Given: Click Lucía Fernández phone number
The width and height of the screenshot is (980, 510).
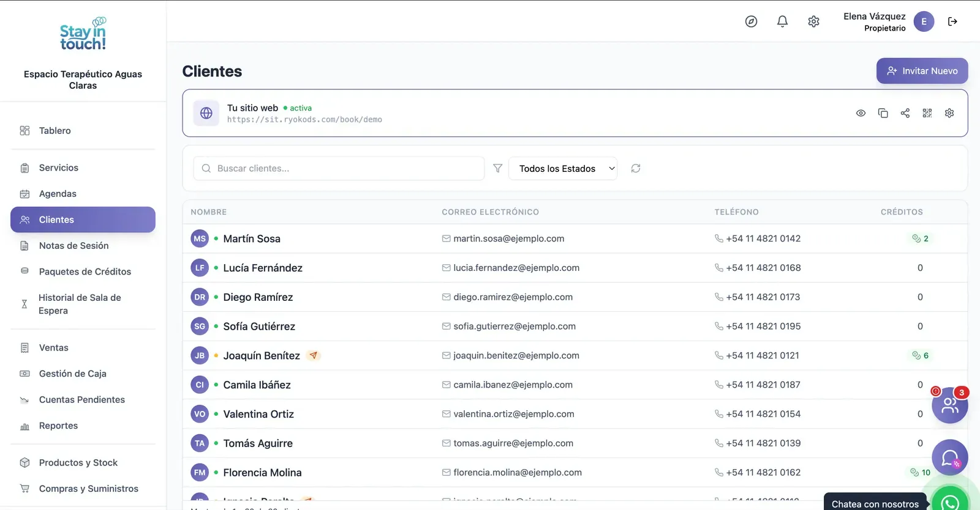Looking at the screenshot, I should (x=763, y=268).
